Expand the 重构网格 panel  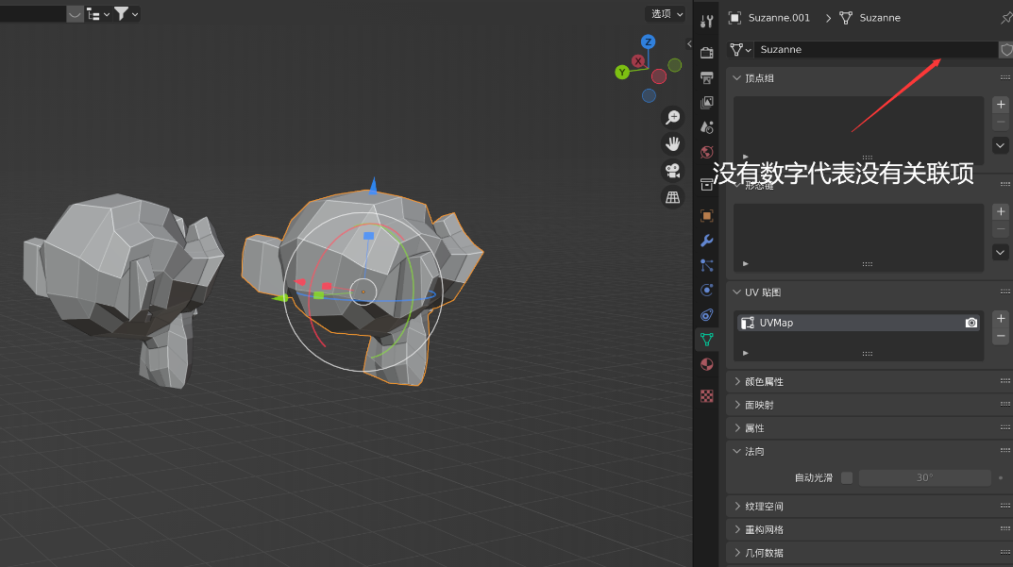tap(737, 529)
